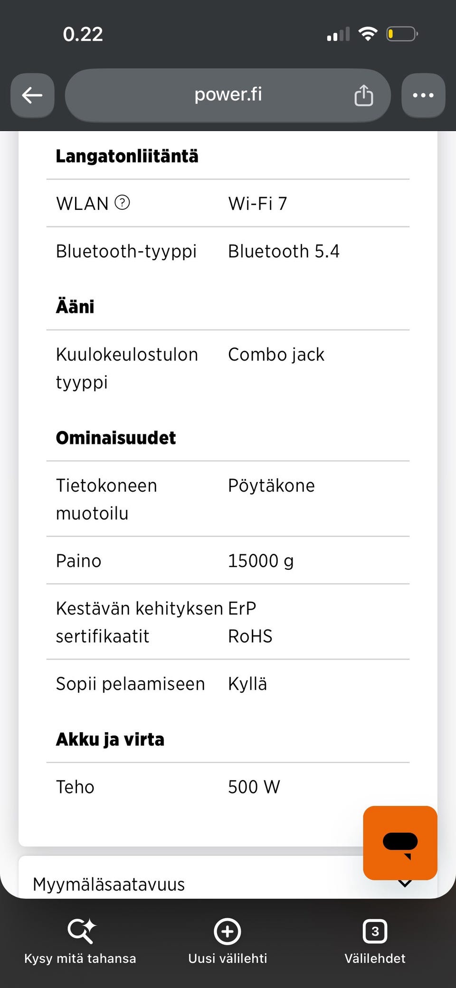Click the Myymäläsaatavuus chevron arrow
456x988 pixels.
pyautogui.click(x=405, y=884)
